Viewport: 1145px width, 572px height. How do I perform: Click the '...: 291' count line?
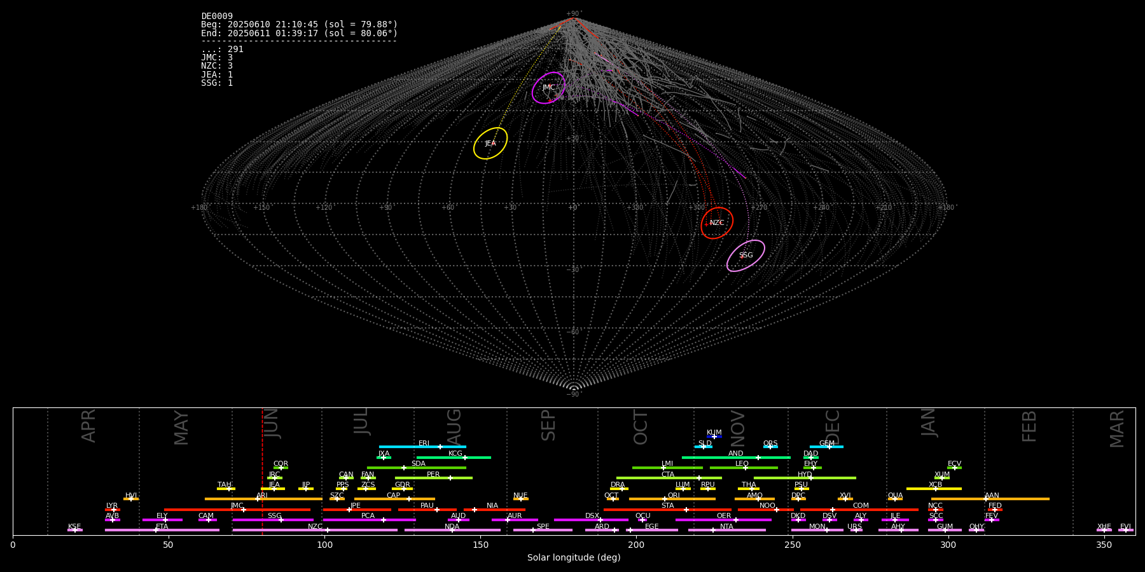click(222, 50)
